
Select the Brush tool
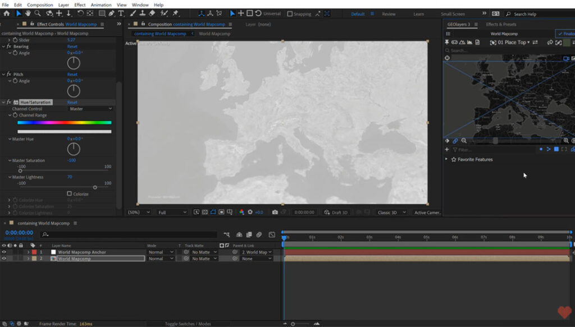coord(133,13)
